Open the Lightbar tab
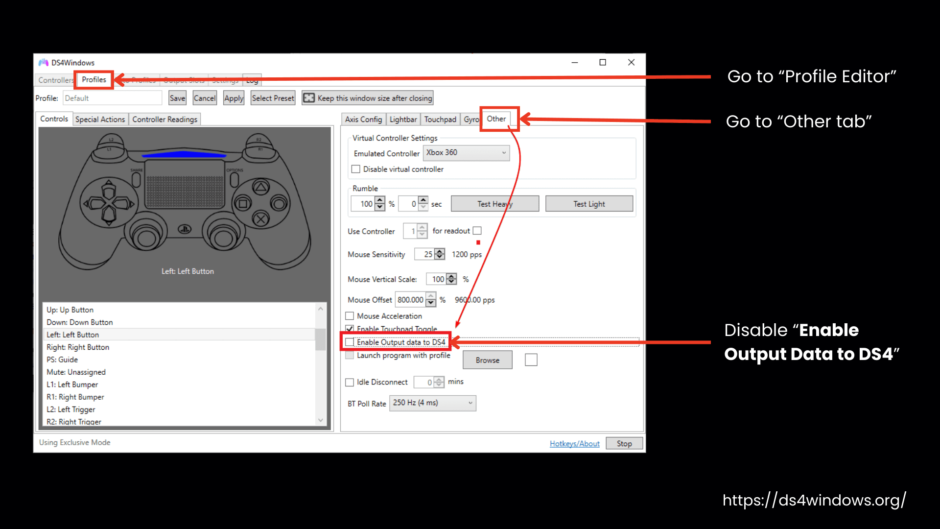 tap(403, 119)
